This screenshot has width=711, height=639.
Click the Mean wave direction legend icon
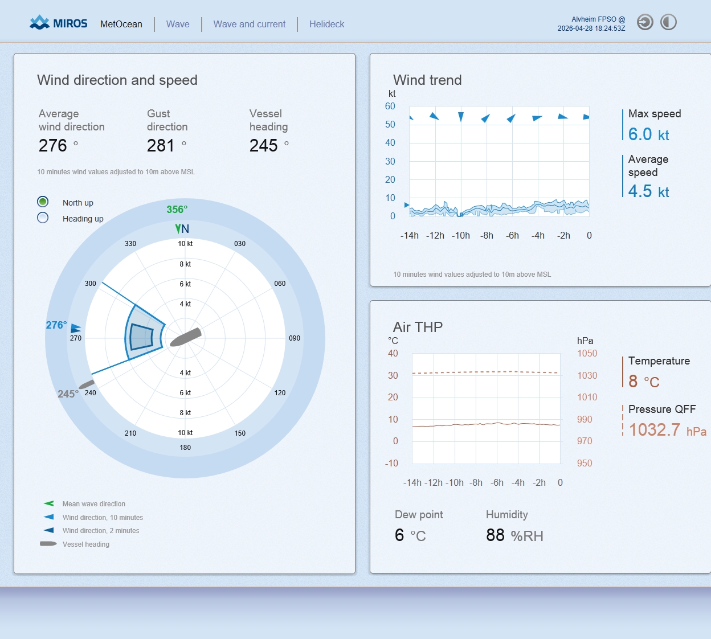(49, 503)
